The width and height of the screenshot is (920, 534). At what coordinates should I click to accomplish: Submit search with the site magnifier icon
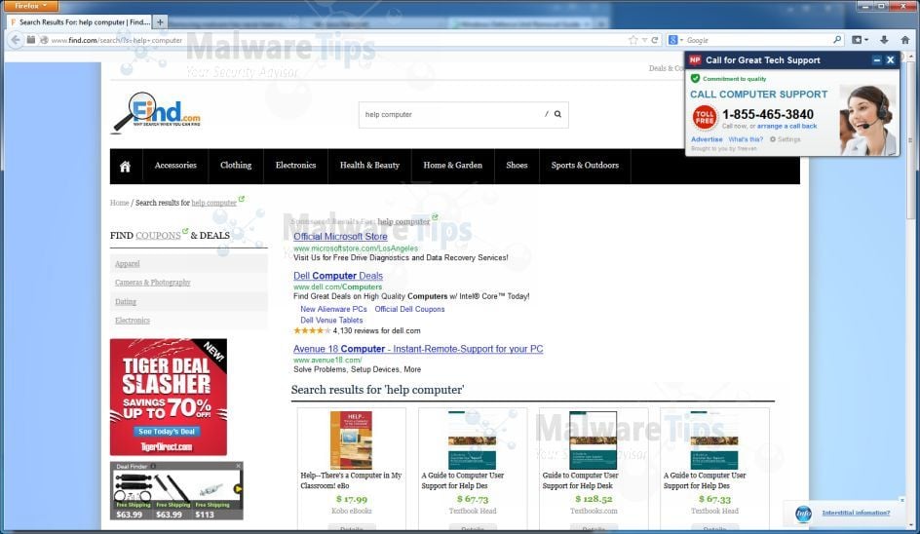558,114
